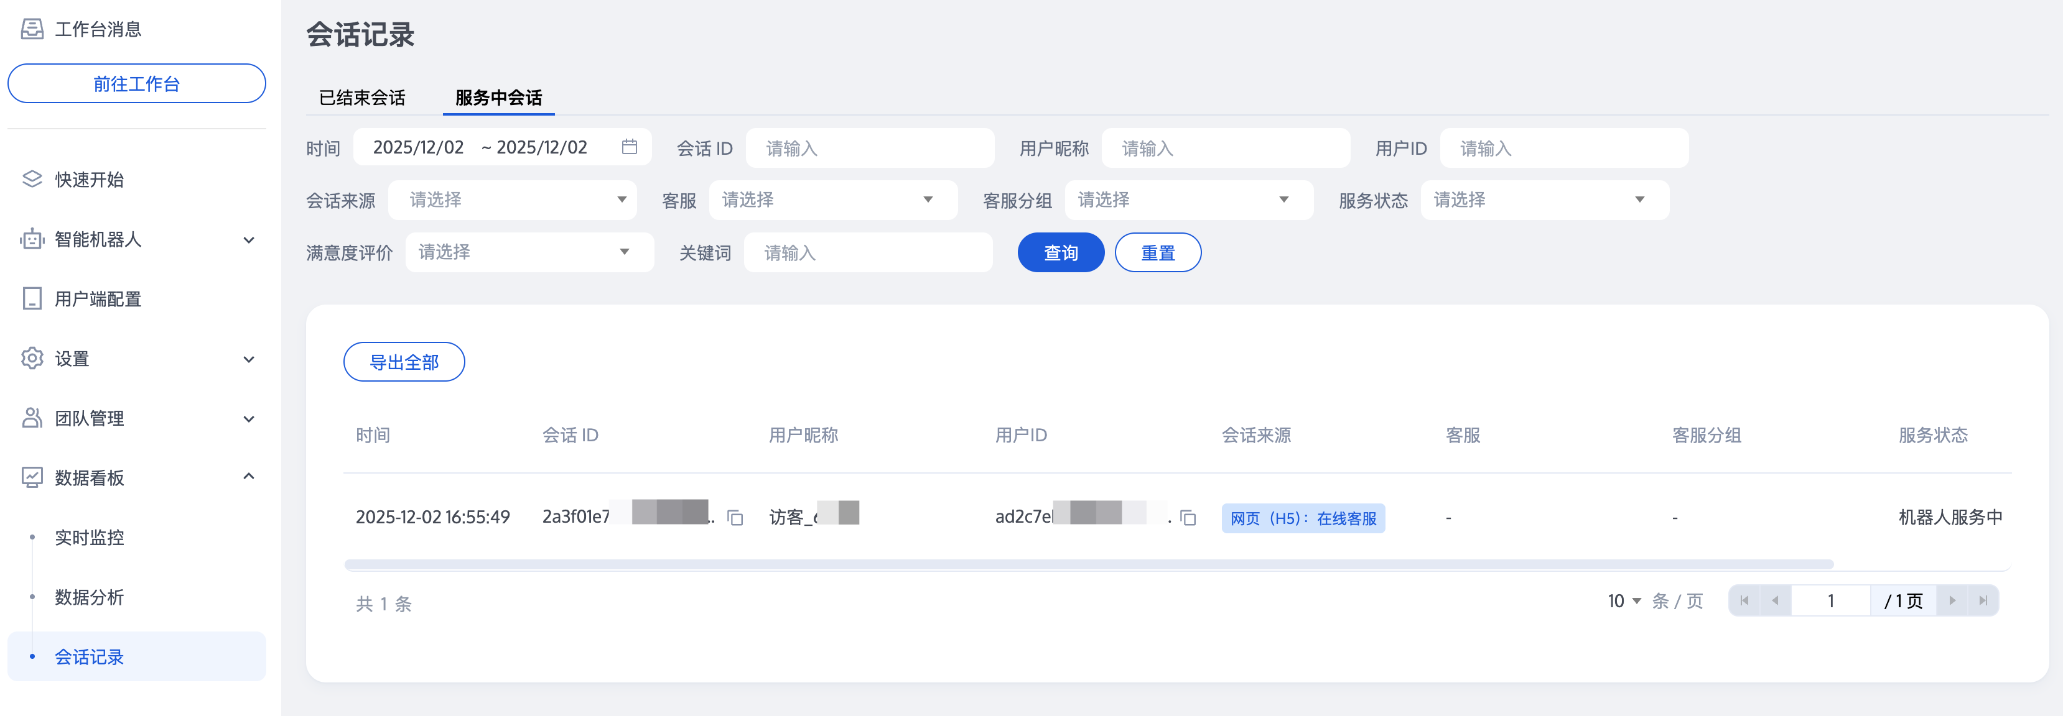Expand the 团队管理 sidebar section
The width and height of the screenshot is (2063, 716).
(248, 418)
